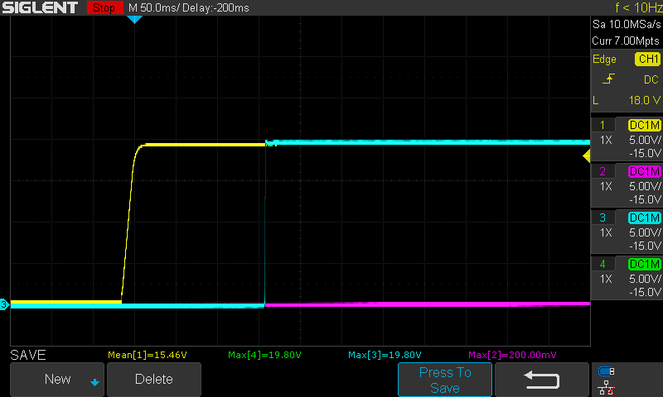Click the SIGLENT logo

(x=40, y=7)
